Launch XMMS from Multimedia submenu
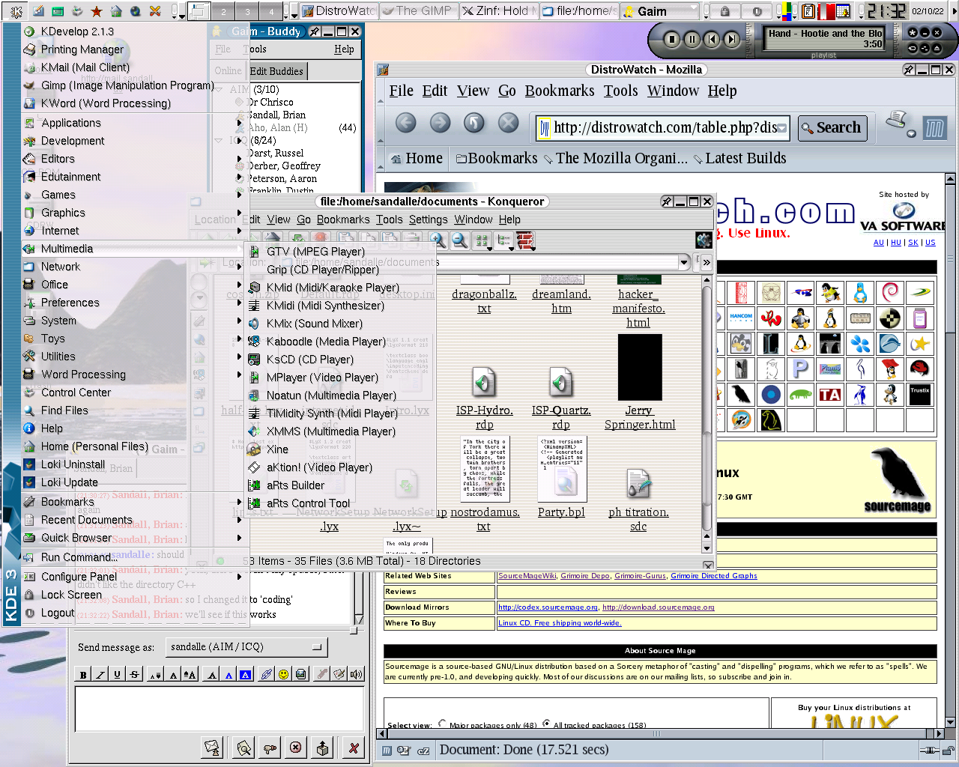 330,431
